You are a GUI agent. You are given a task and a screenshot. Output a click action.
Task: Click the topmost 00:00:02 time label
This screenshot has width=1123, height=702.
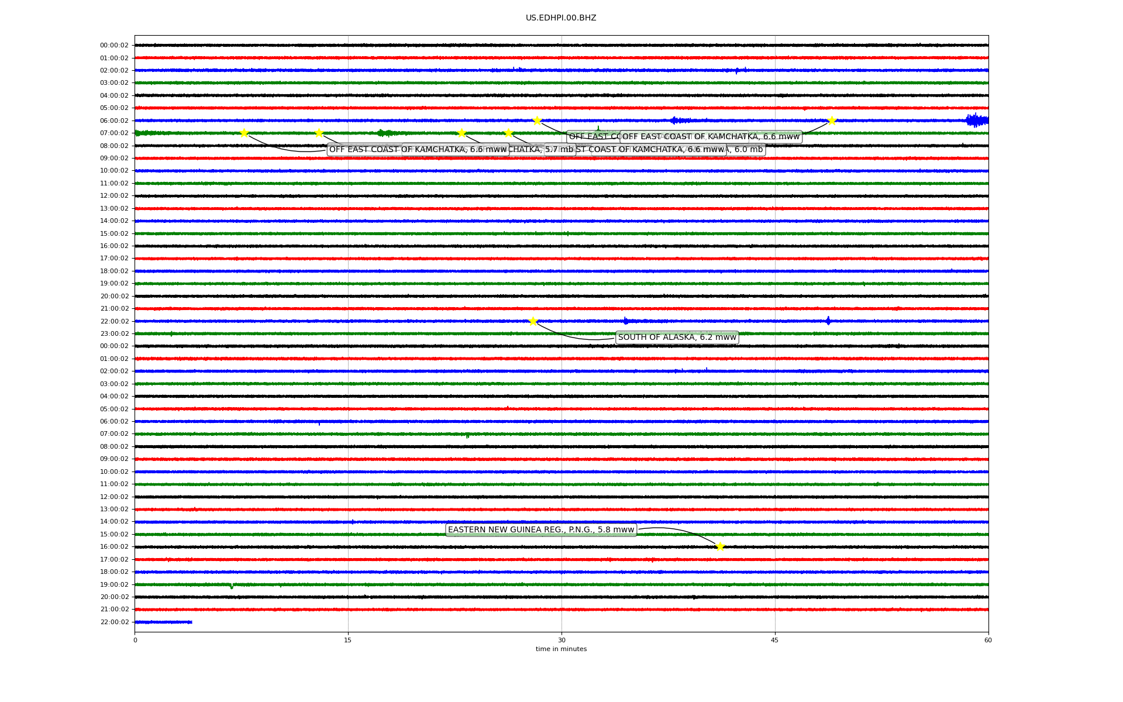(x=114, y=46)
